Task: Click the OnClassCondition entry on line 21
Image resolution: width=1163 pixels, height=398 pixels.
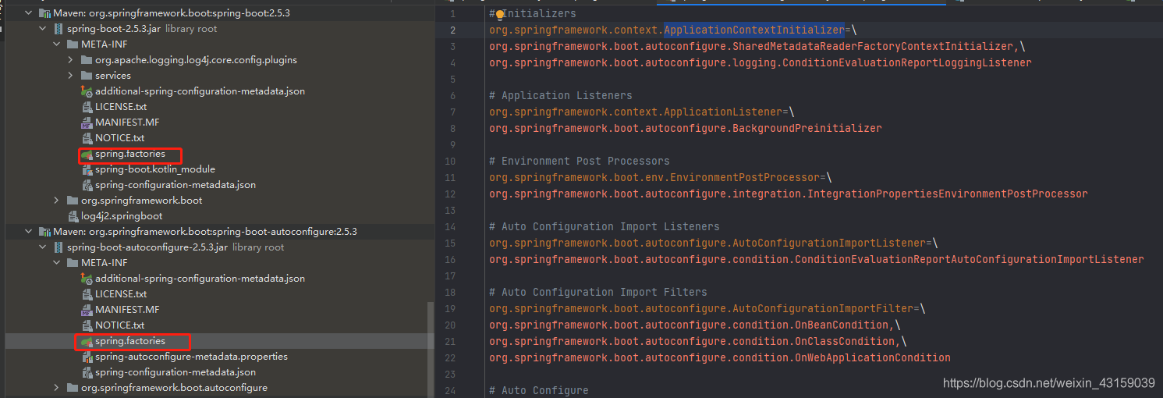Action: coord(698,341)
